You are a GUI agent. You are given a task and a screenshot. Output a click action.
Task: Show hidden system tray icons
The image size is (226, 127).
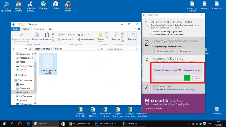click(x=189, y=124)
